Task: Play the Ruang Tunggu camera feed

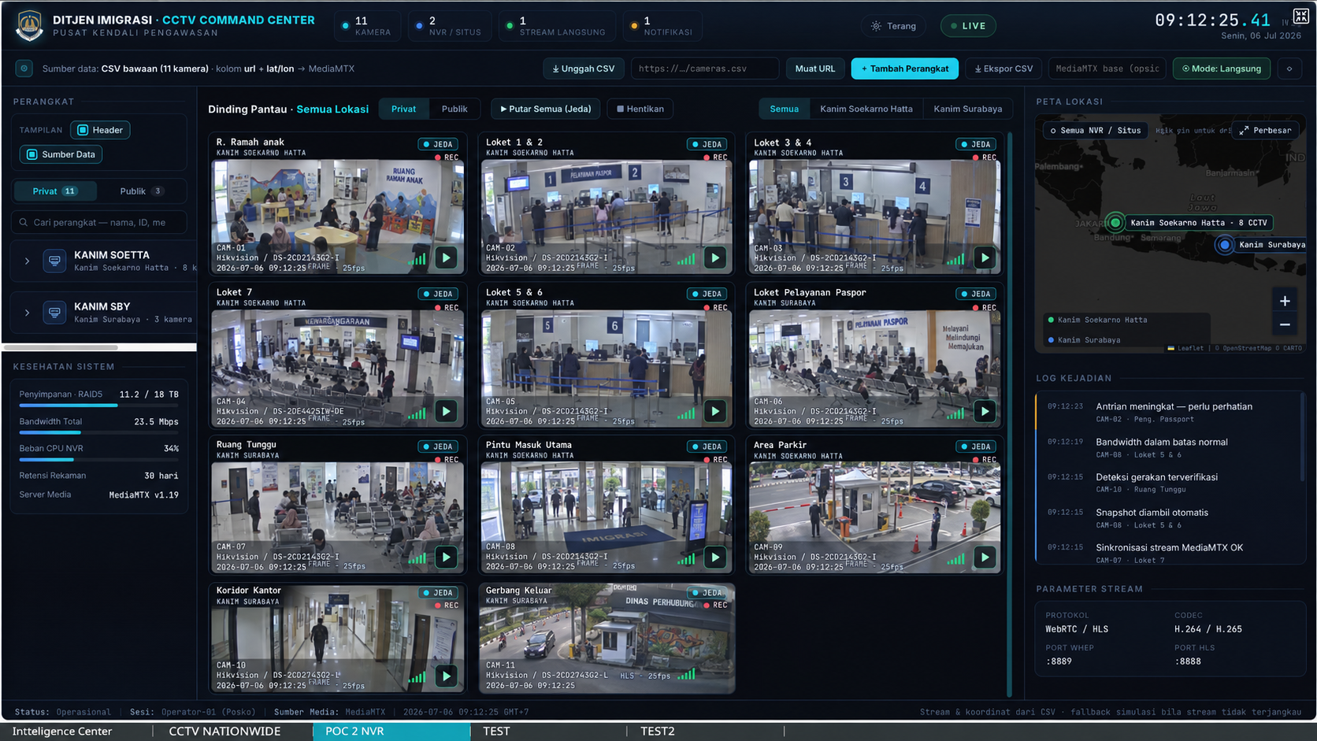Action: [447, 558]
